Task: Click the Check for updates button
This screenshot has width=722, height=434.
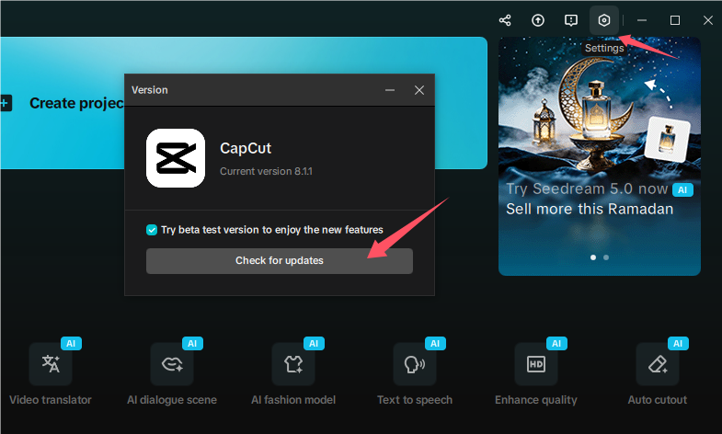Action: point(280,261)
